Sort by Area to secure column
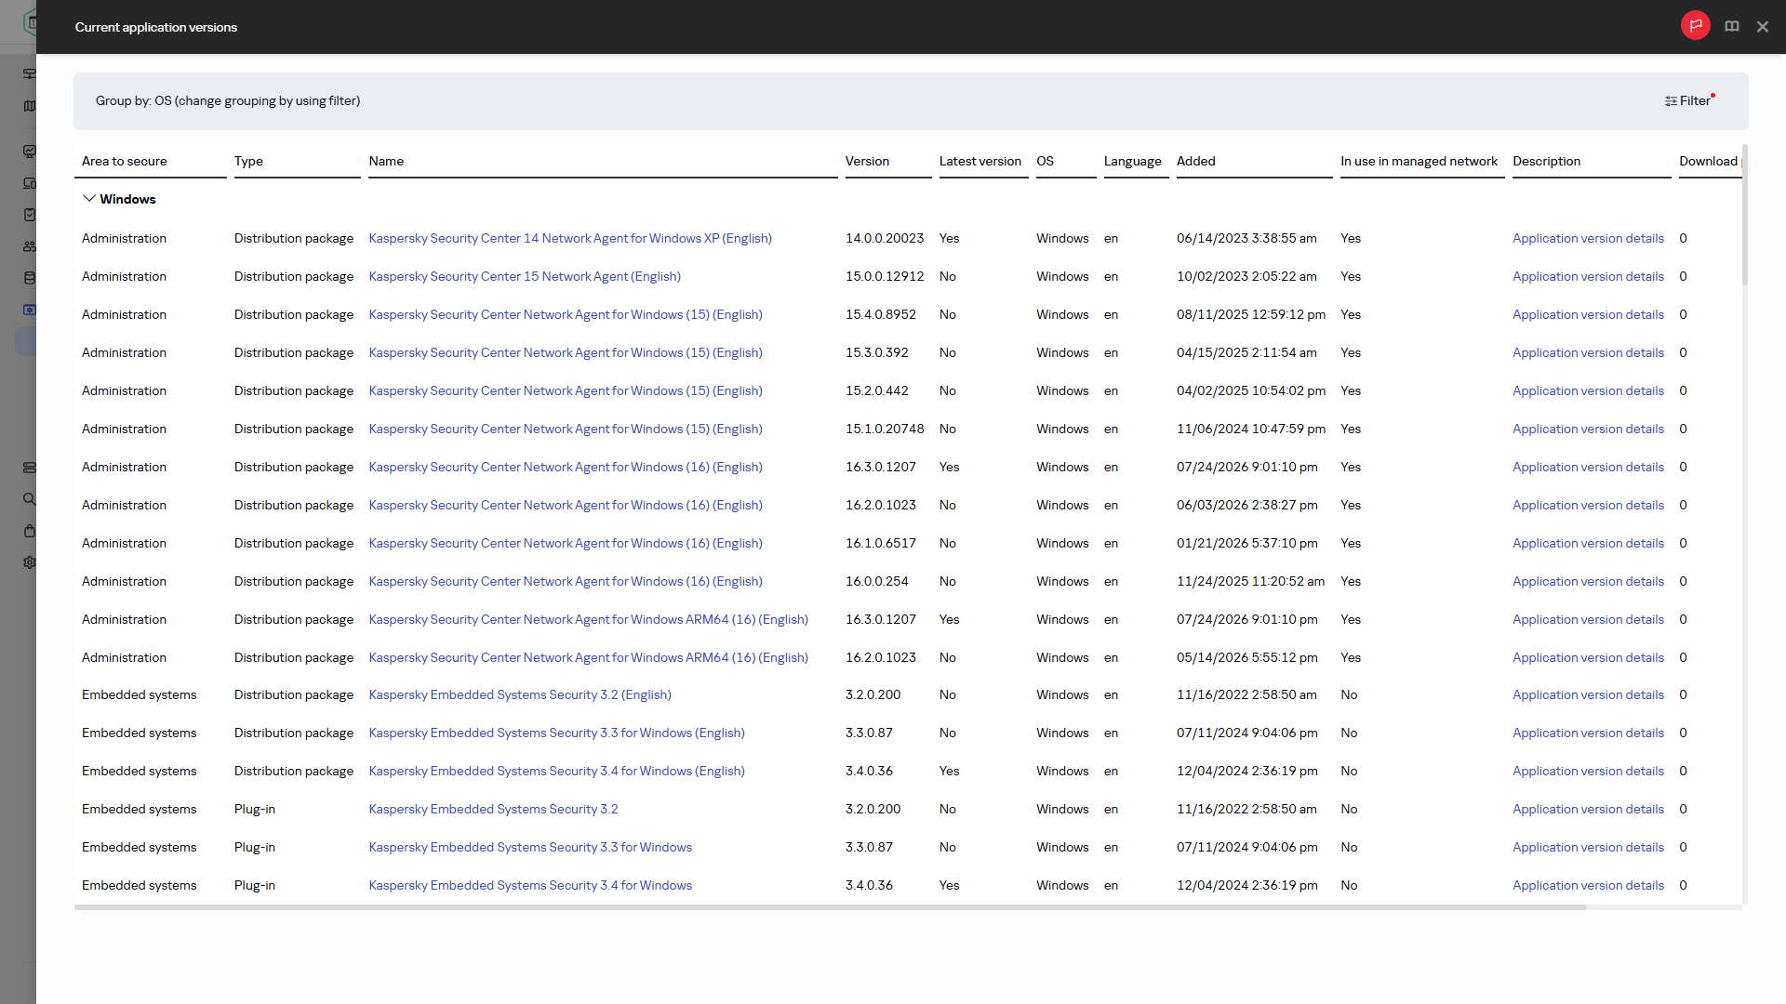The image size is (1786, 1004). (x=125, y=161)
